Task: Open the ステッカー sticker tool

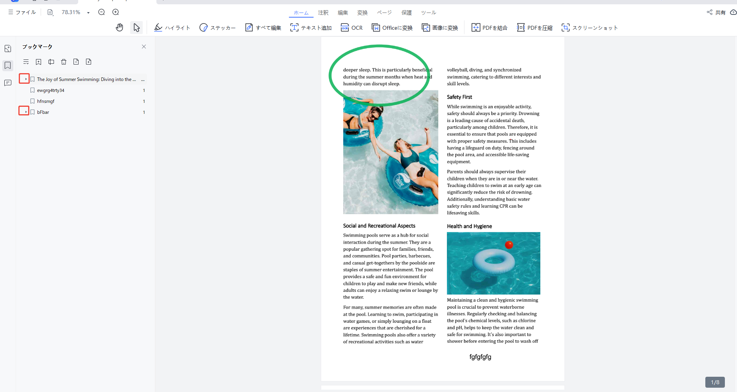Action: point(217,28)
